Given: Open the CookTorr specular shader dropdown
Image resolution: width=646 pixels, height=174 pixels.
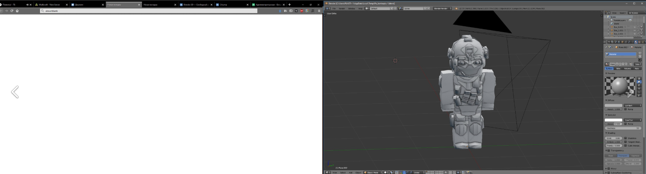Looking at the screenshot, I should [633, 120].
